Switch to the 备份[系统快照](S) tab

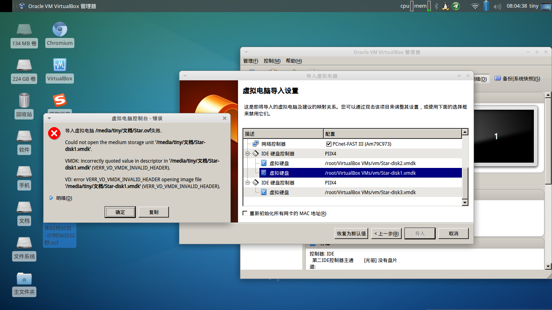[517, 79]
